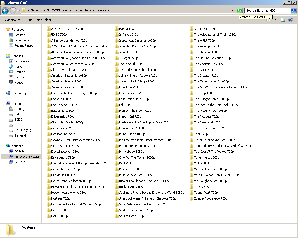Toggle the preview pane icon
298x238 pixels.
pyautogui.click(x=283, y=20)
